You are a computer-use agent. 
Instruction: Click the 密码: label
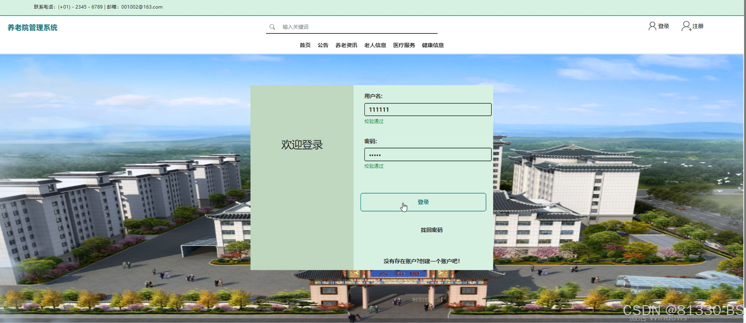coord(371,141)
